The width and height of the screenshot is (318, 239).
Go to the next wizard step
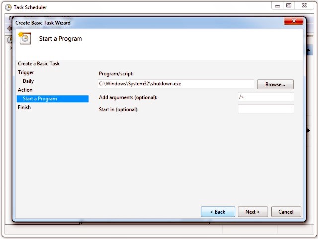coord(253,212)
